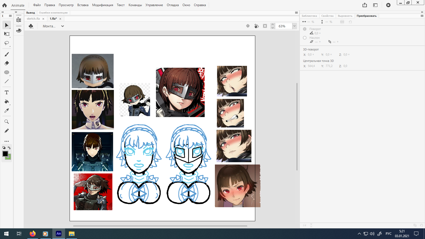425x239 pixels.
Task: Open the workspace switcher icon
Action: [x=375, y=5]
